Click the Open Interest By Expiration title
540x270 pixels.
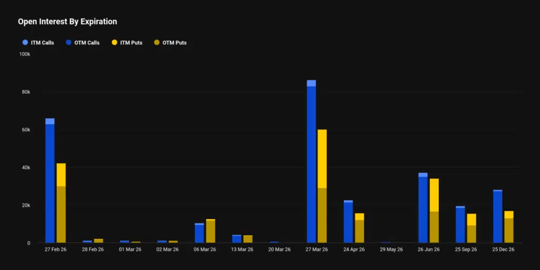pos(67,22)
